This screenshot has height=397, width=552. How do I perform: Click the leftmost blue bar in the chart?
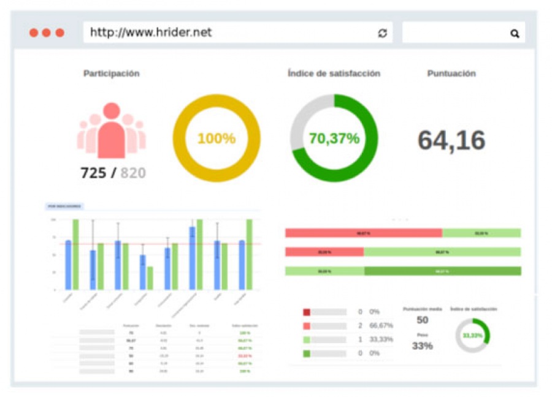click(x=68, y=265)
